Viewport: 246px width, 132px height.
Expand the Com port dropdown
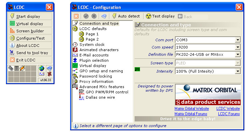[x=238, y=40]
